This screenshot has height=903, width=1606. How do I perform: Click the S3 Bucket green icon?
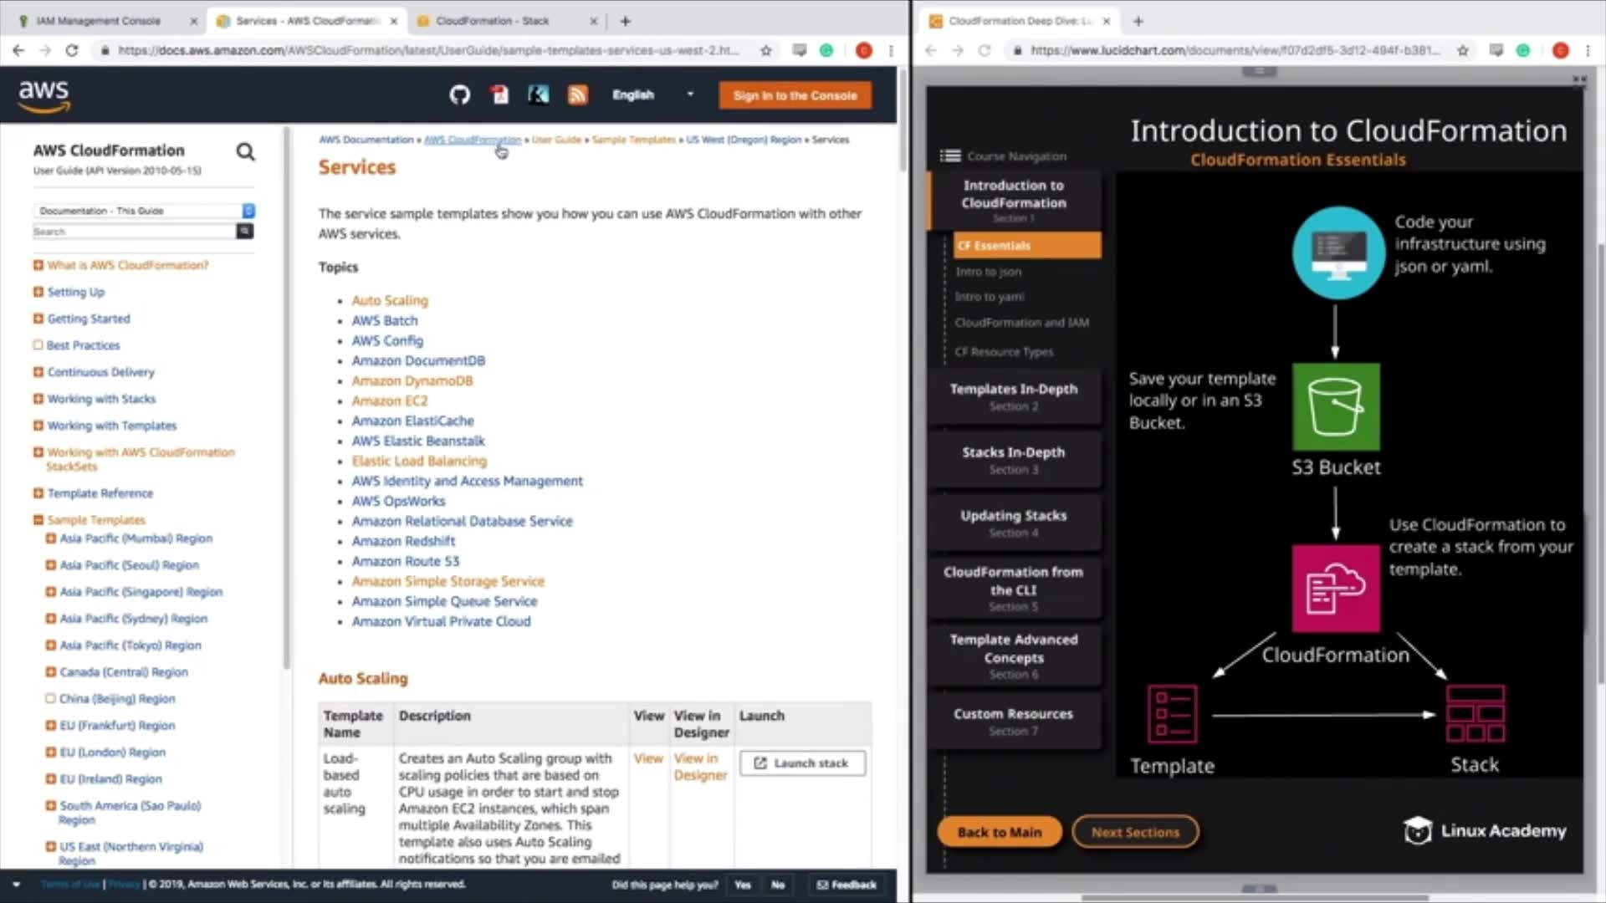coord(1336,407)
